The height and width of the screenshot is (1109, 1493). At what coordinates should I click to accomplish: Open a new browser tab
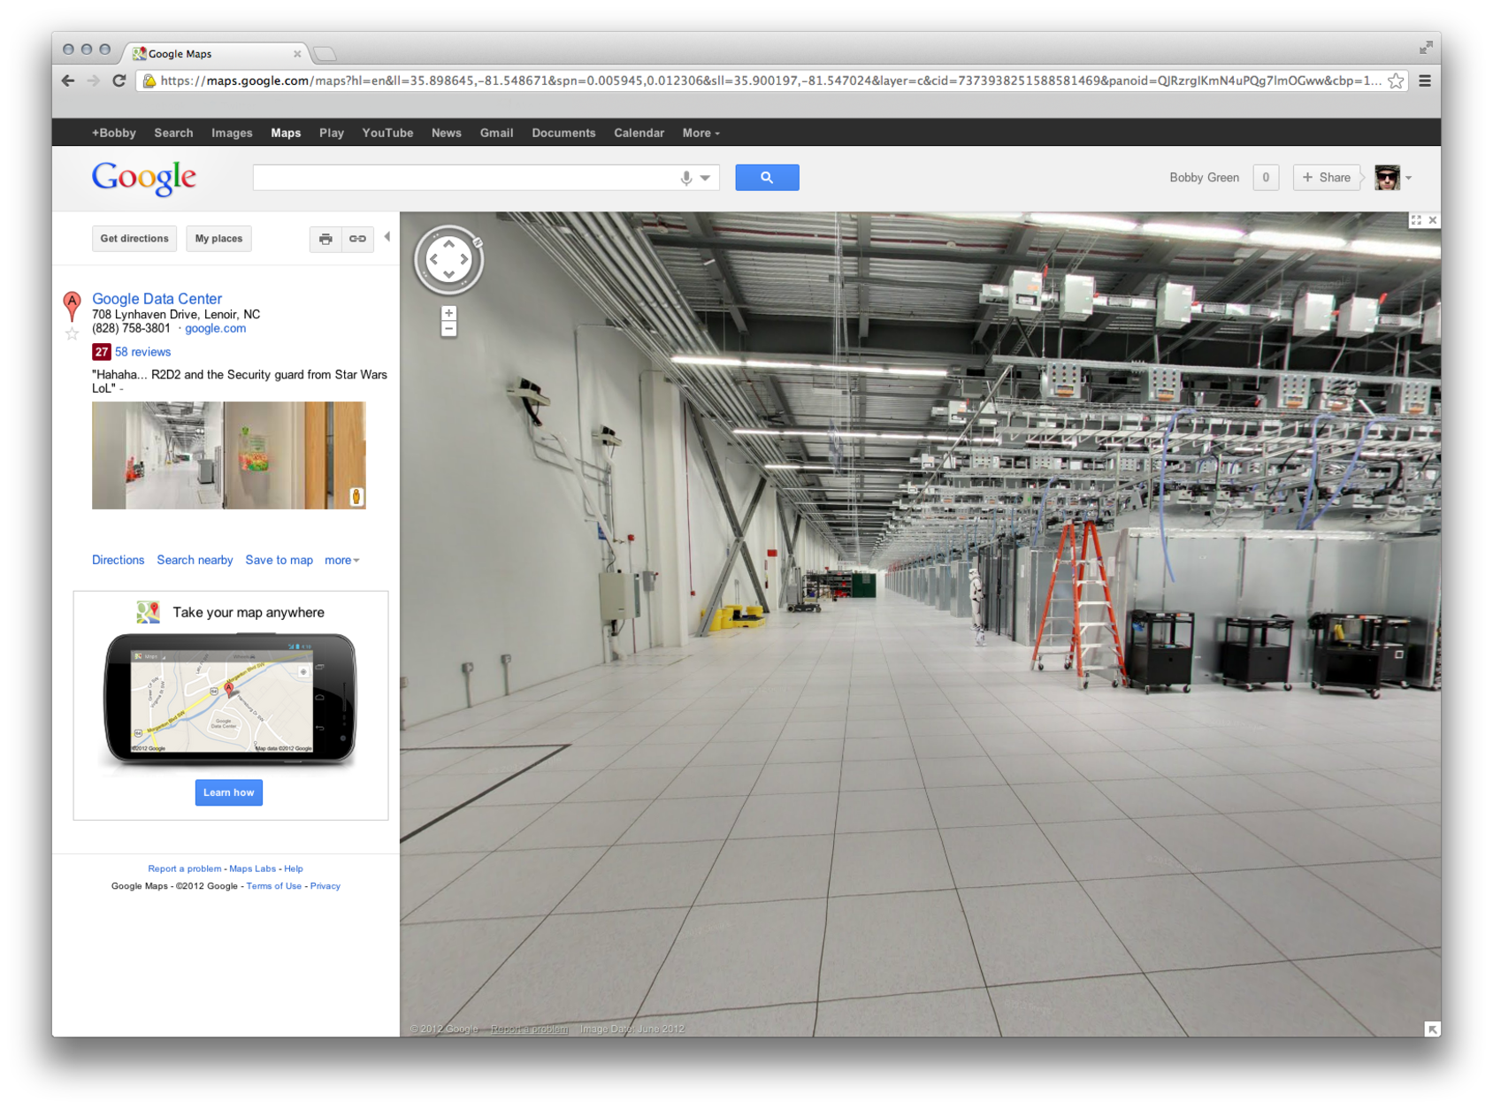click(325, 54)
